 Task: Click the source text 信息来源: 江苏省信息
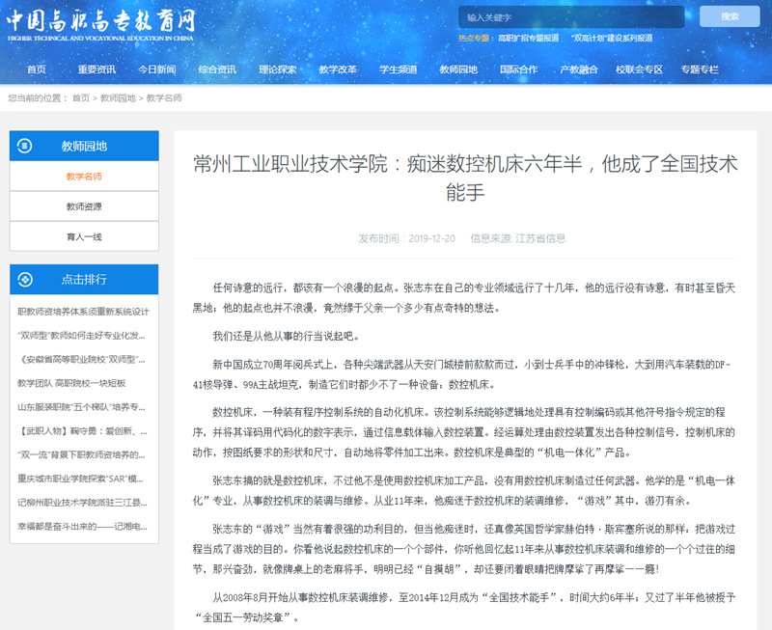(517, 238)
